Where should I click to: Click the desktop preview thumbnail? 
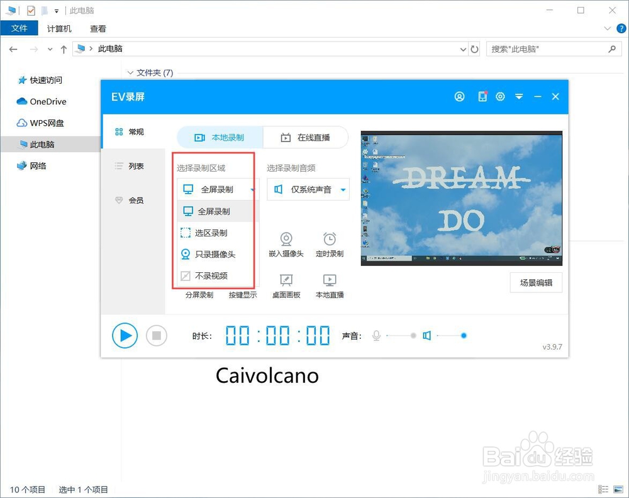tap(461, 198)
